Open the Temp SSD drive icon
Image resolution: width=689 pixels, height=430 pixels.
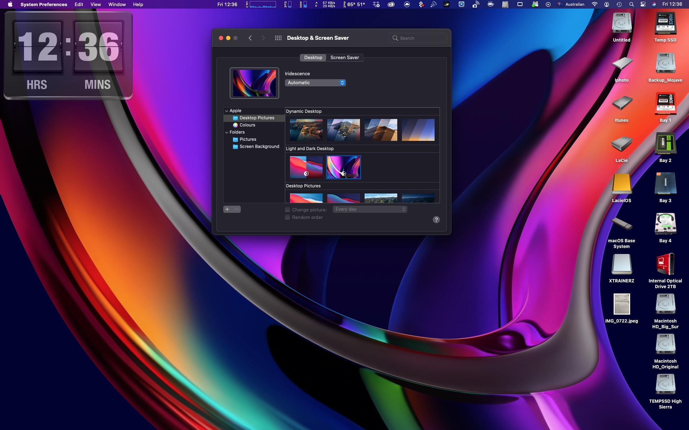pos(665,24)
